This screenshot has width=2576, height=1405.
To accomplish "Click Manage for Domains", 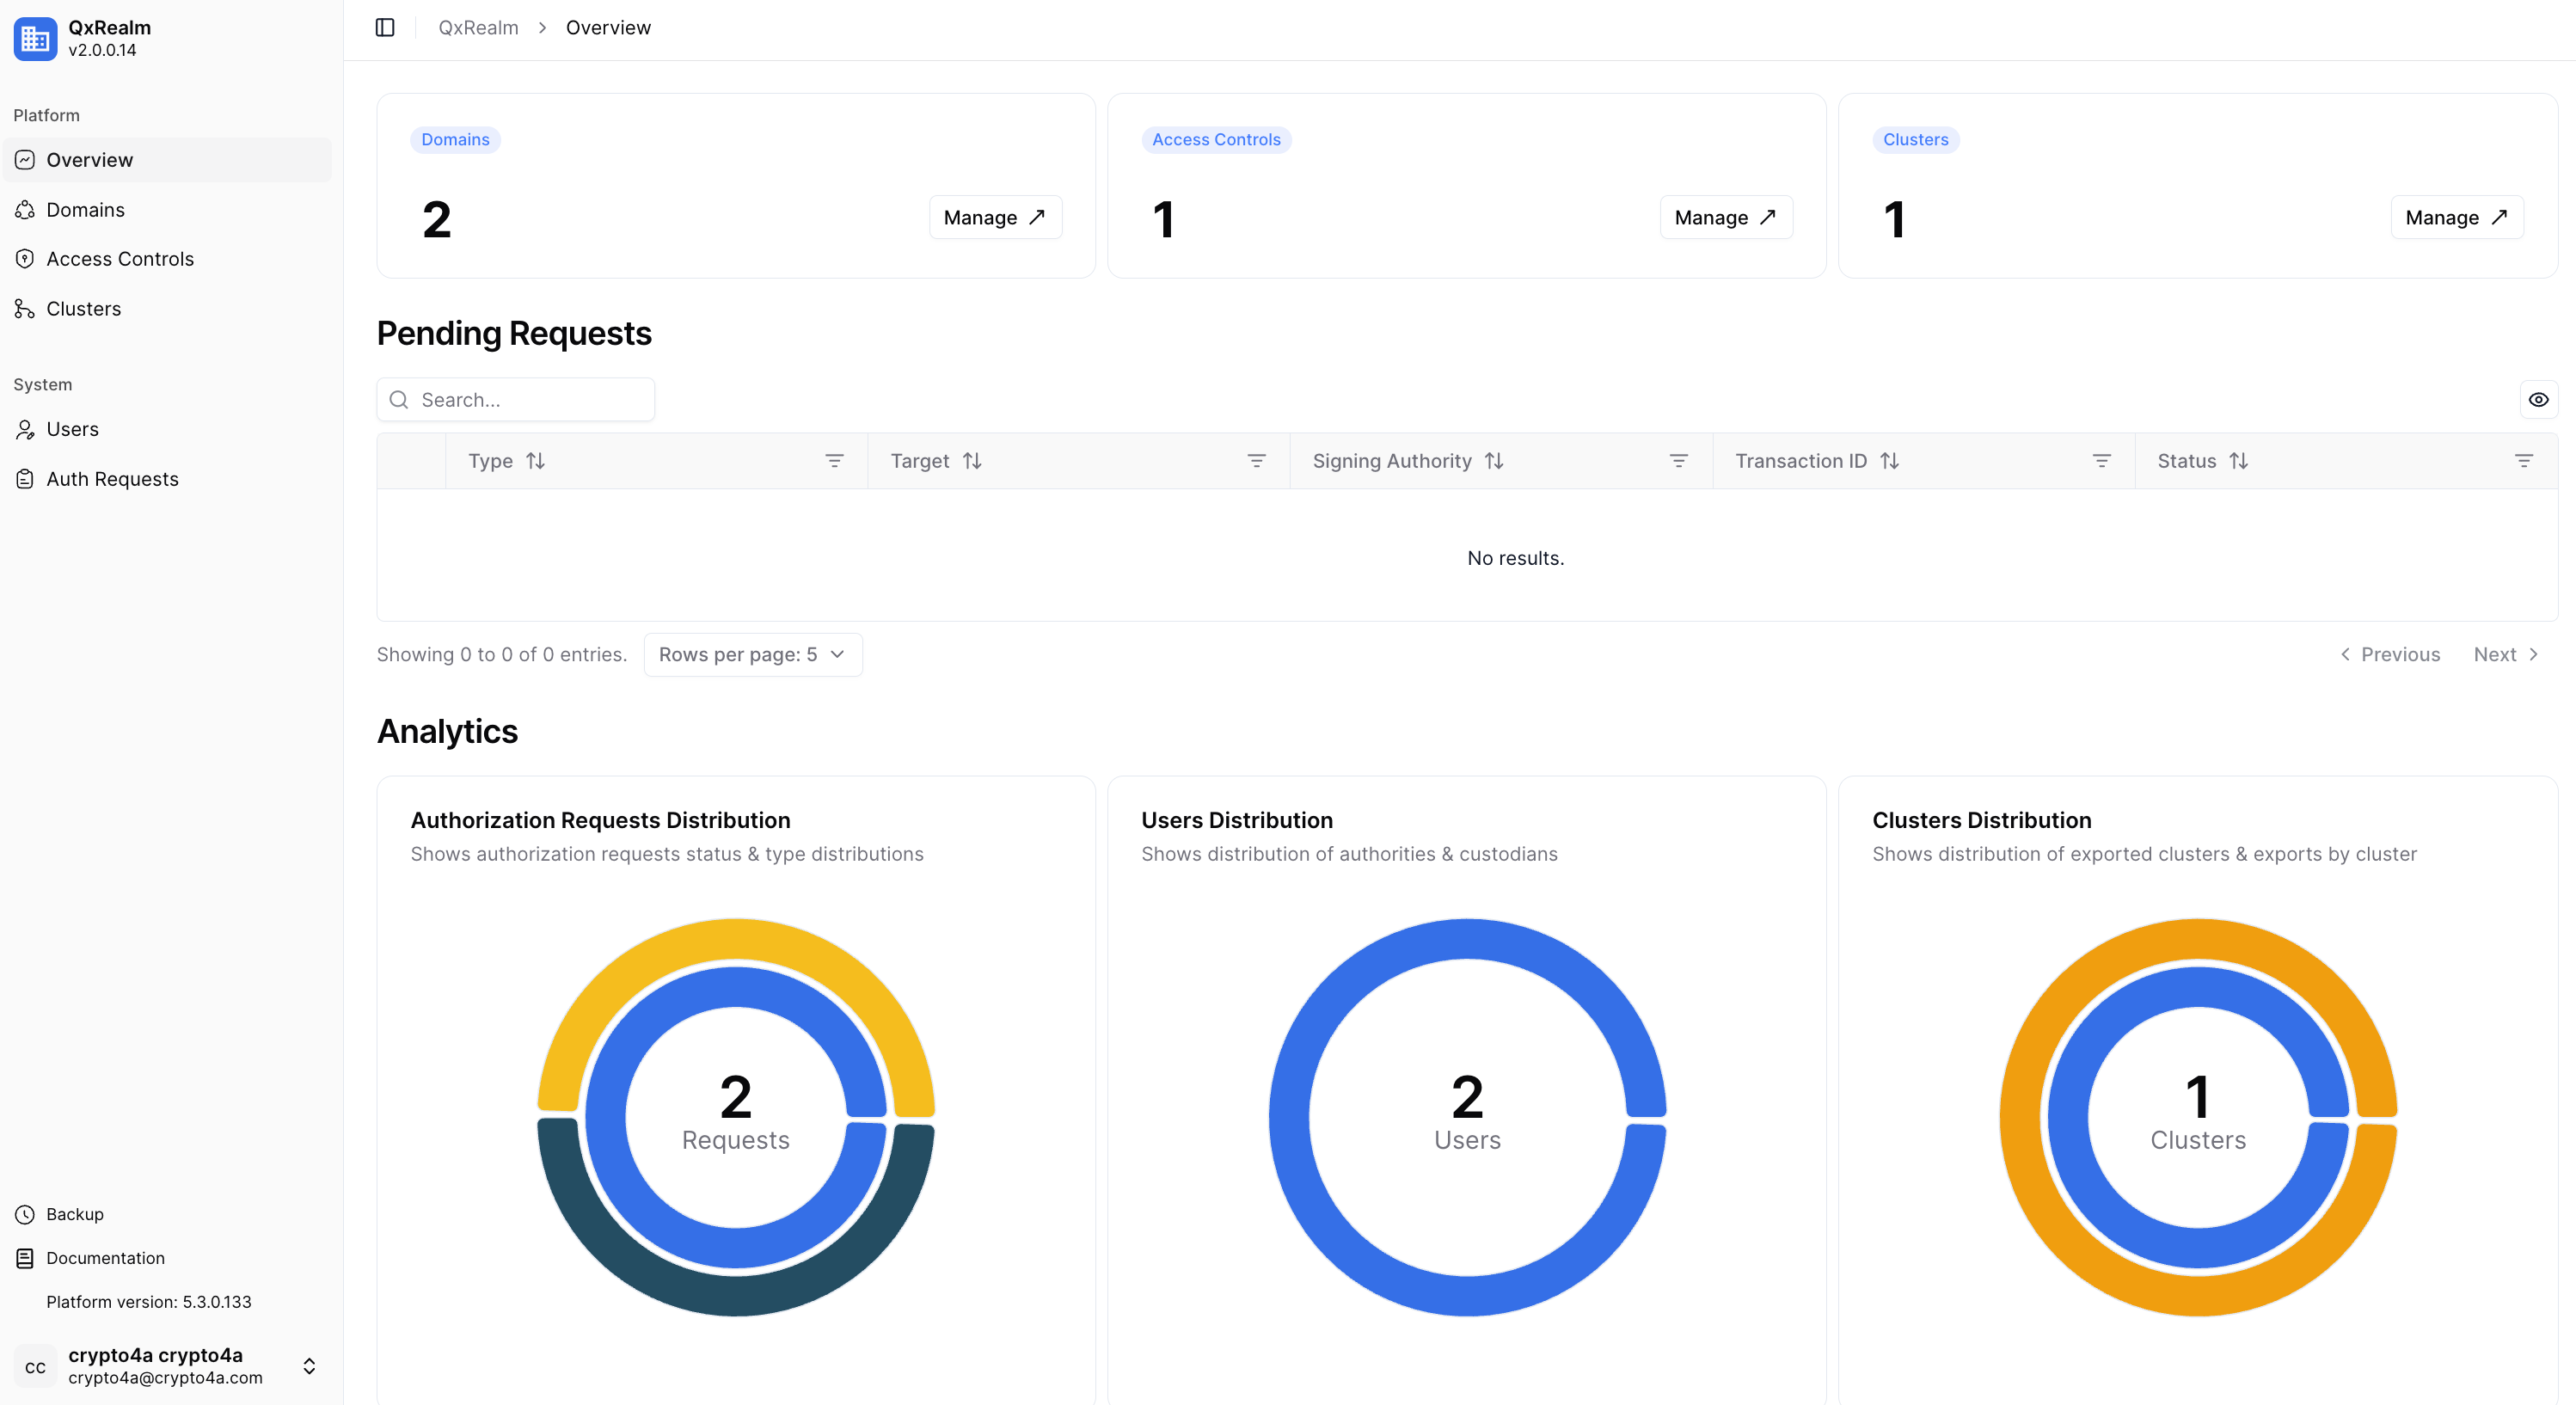I will coord(994,217).
